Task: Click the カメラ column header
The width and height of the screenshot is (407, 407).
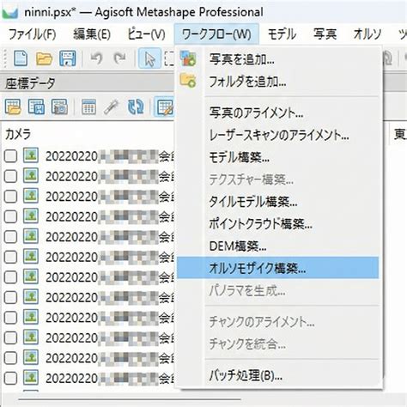Action: click(x=18, y=134)
